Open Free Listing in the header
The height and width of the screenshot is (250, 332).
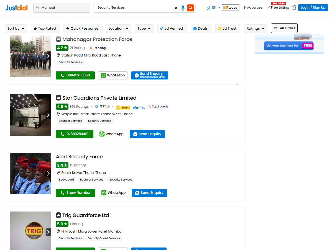coord(278,8)
